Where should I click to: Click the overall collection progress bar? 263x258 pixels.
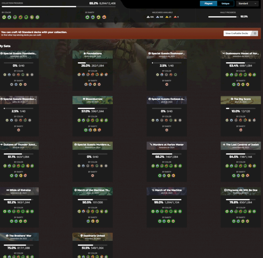[59, 7]
